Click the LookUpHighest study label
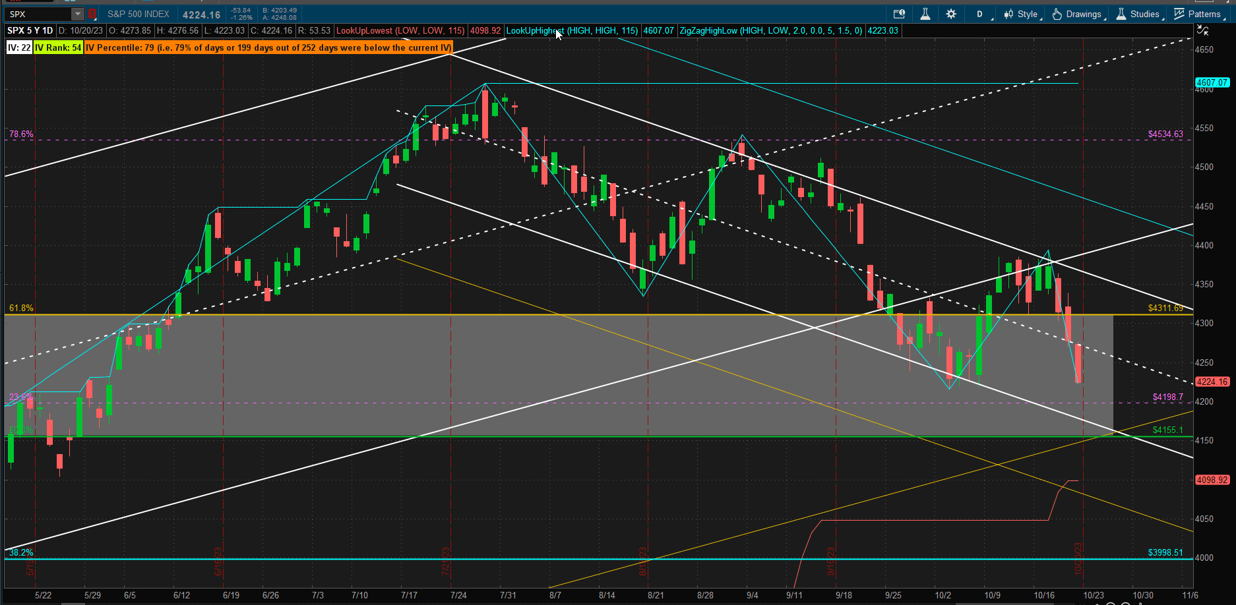 (x=572, y=30)
